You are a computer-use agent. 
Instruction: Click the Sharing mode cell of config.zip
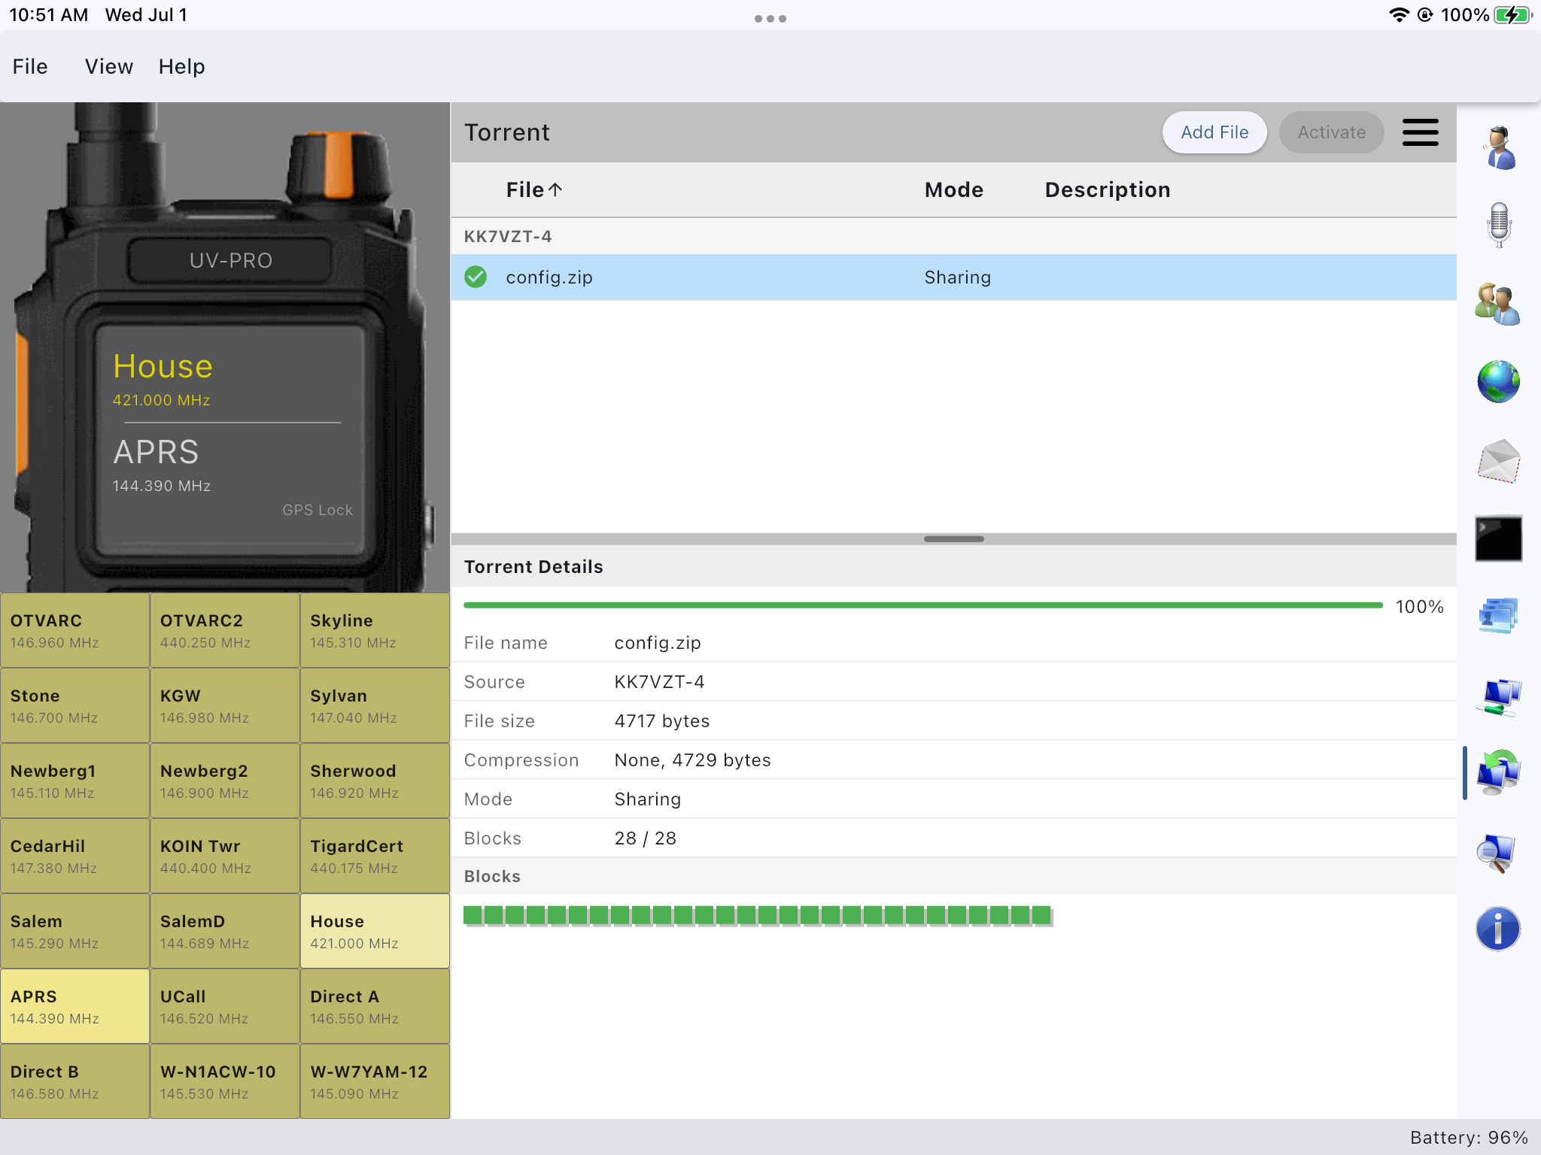click(957, 277)
